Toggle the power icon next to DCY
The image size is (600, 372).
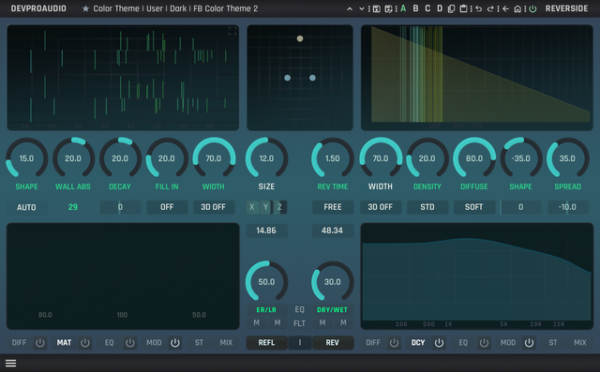pyautogui.click(x=439, y=343)
